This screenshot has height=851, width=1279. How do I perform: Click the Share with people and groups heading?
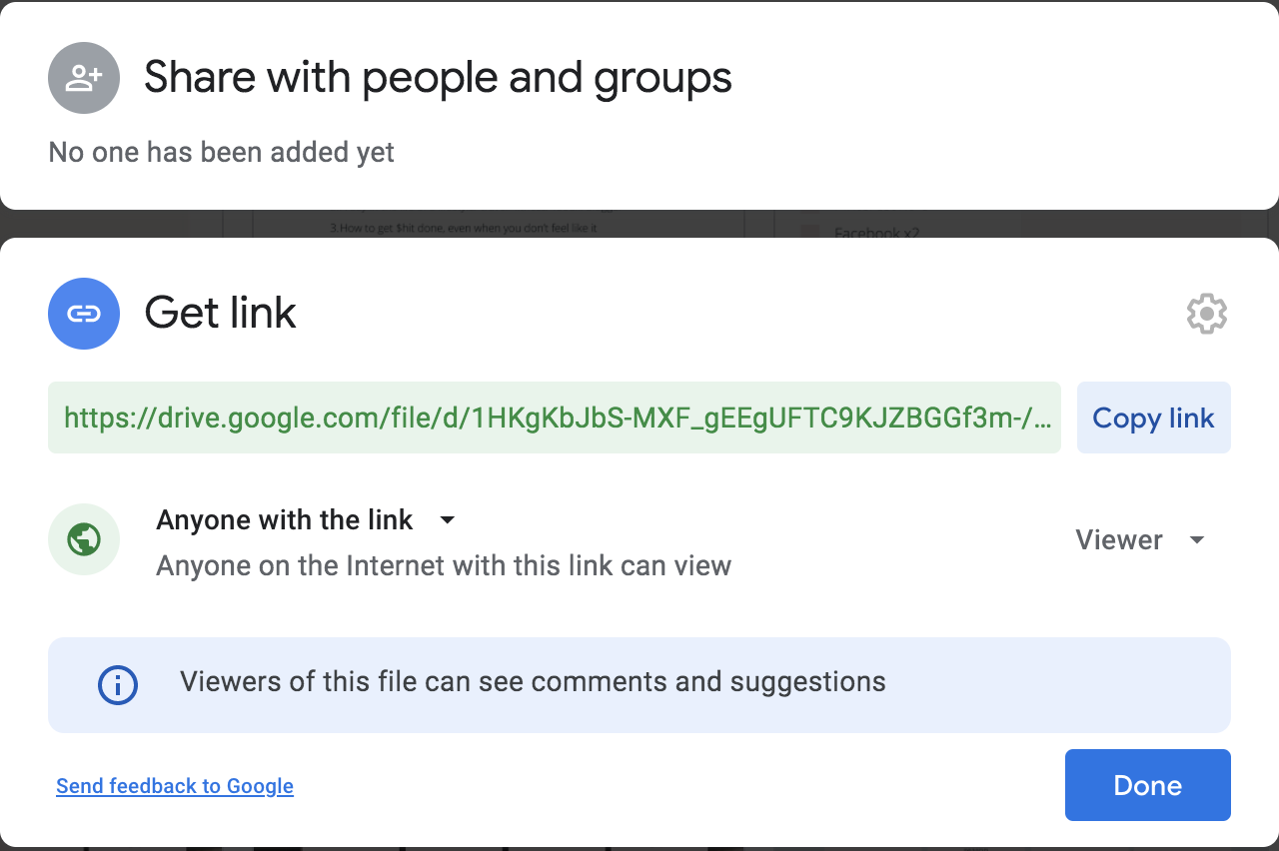[438, 78]
